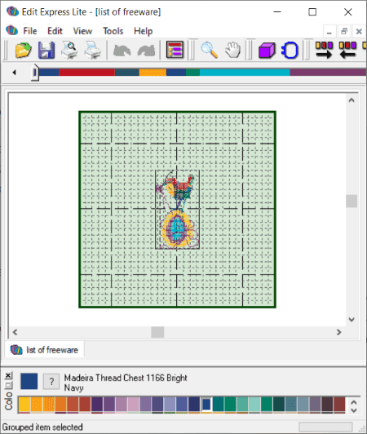Open the File menu
Viewport: 367px width, 434px height.
(30, 31)
